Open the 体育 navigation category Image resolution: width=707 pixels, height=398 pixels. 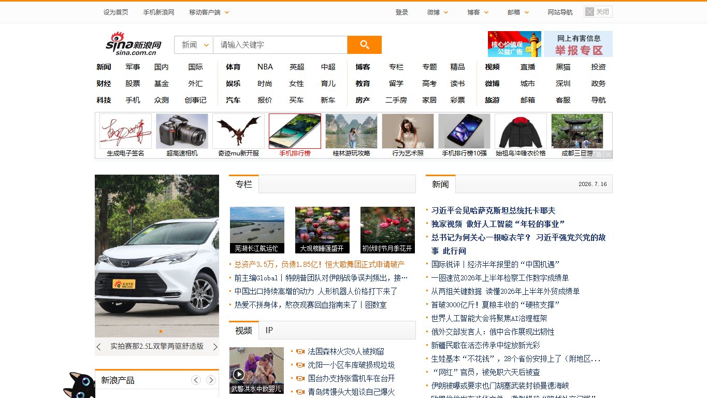pos(233,67)
